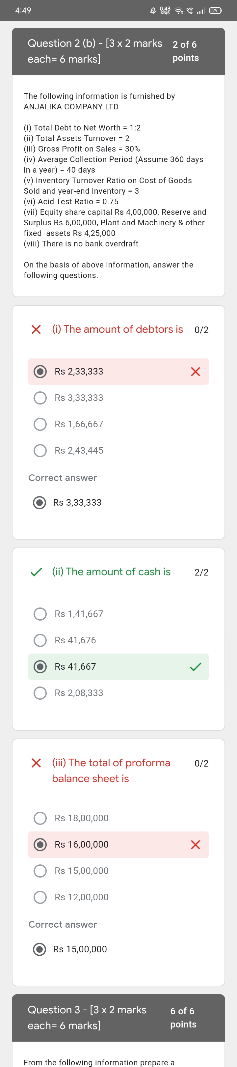Viewport: 237px width, 1067px height.
Task: Choose Rs 18,00,000 balance sheet total
Action: pyautogui.click(x=40, y=818)
